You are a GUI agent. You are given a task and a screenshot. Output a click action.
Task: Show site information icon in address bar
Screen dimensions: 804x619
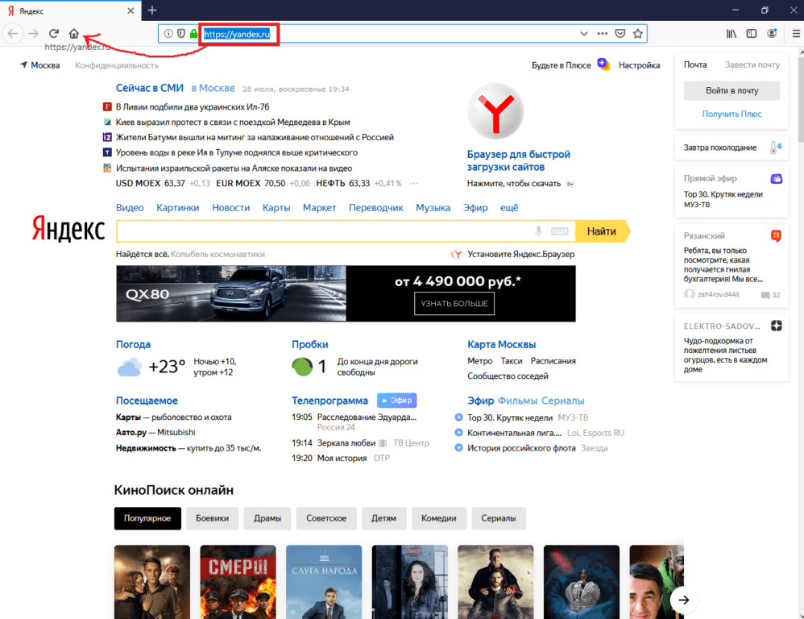point(168,34)
